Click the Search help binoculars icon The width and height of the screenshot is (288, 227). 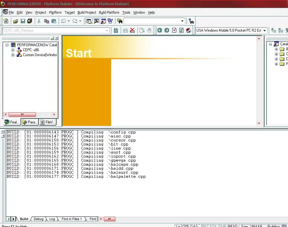(x=191, y=21)
